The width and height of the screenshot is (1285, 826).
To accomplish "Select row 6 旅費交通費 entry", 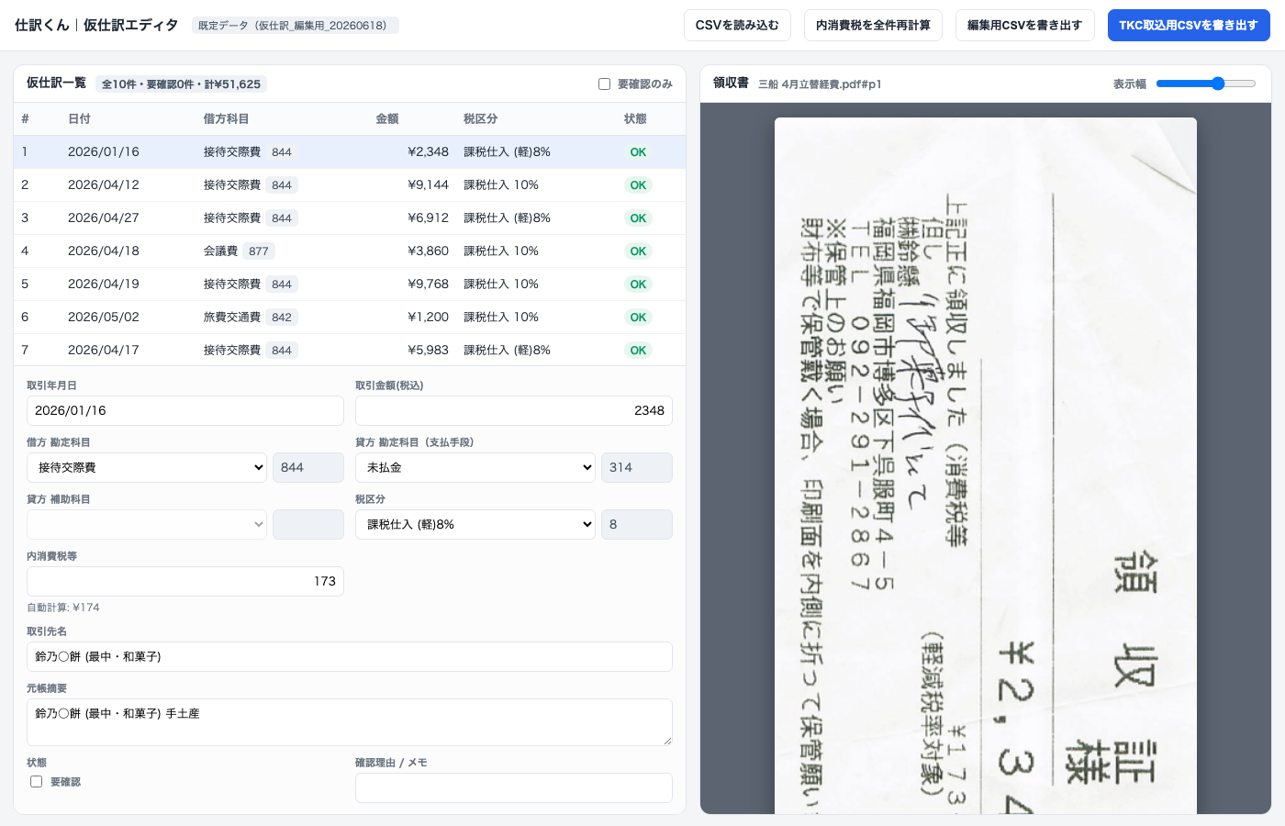I will tap(350, 318).
